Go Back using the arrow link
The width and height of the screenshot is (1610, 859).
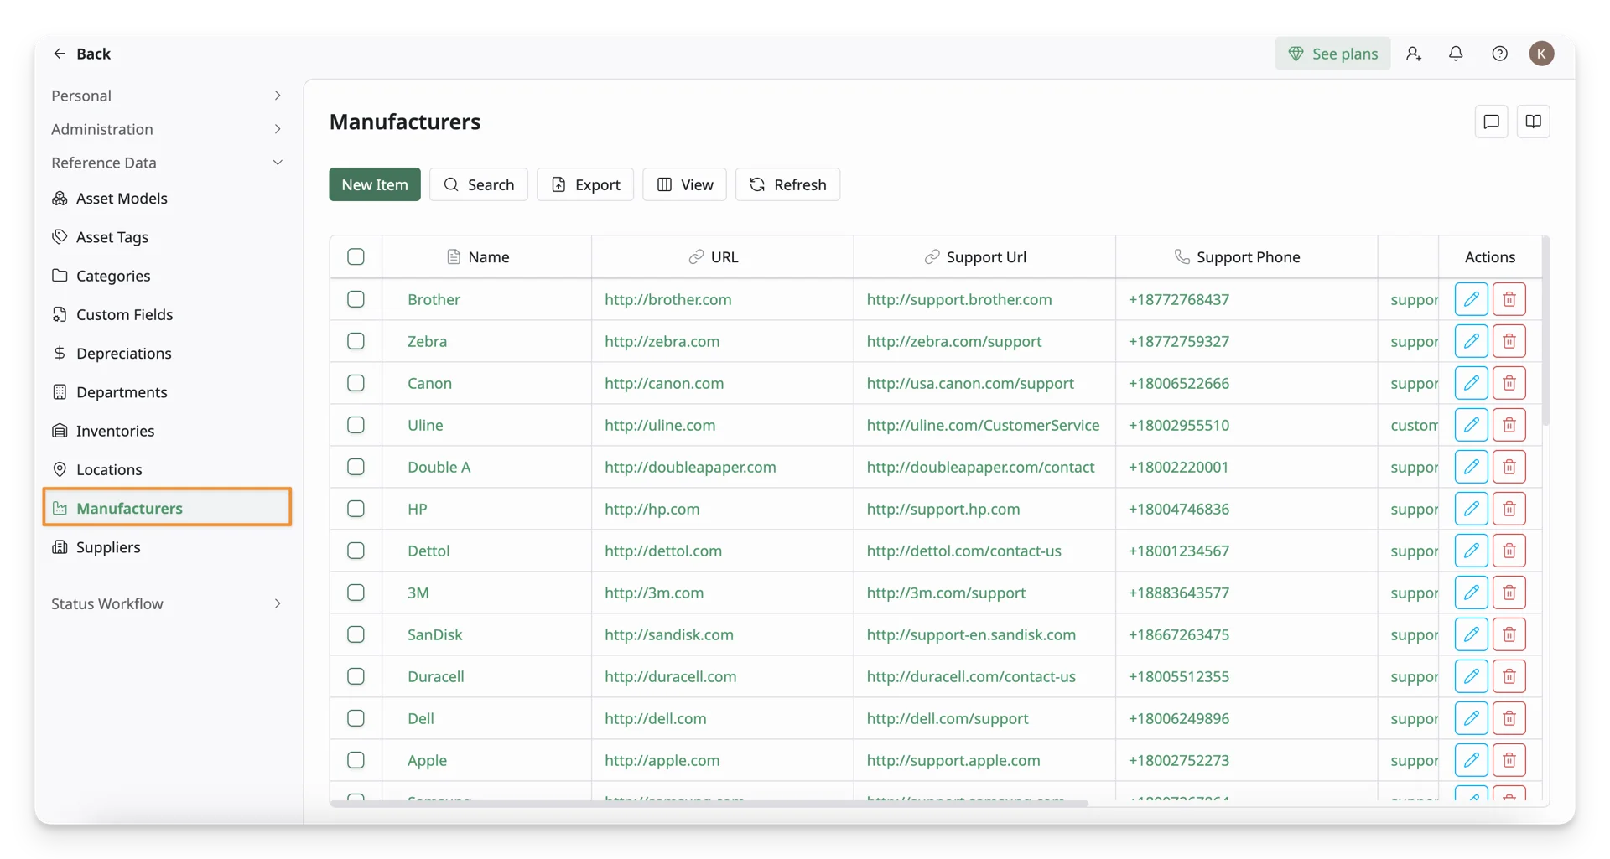tap(81, 54)
